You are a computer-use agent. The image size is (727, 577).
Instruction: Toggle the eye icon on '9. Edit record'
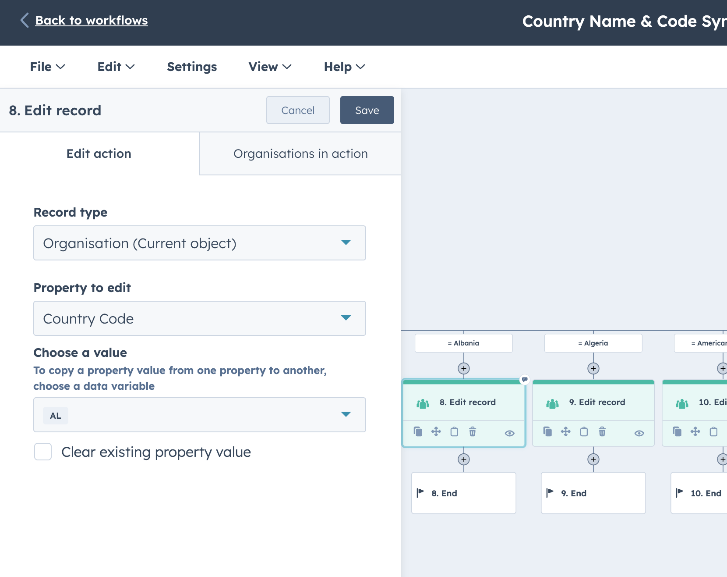tap(639, 433)
